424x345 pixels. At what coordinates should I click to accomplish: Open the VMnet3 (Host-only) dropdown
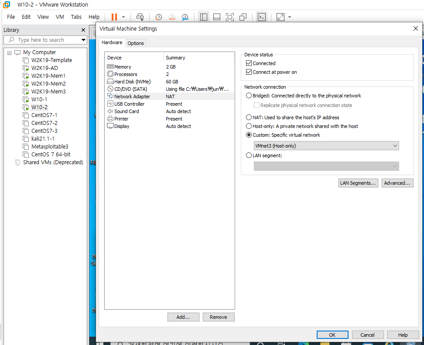[x=326, y=146]
